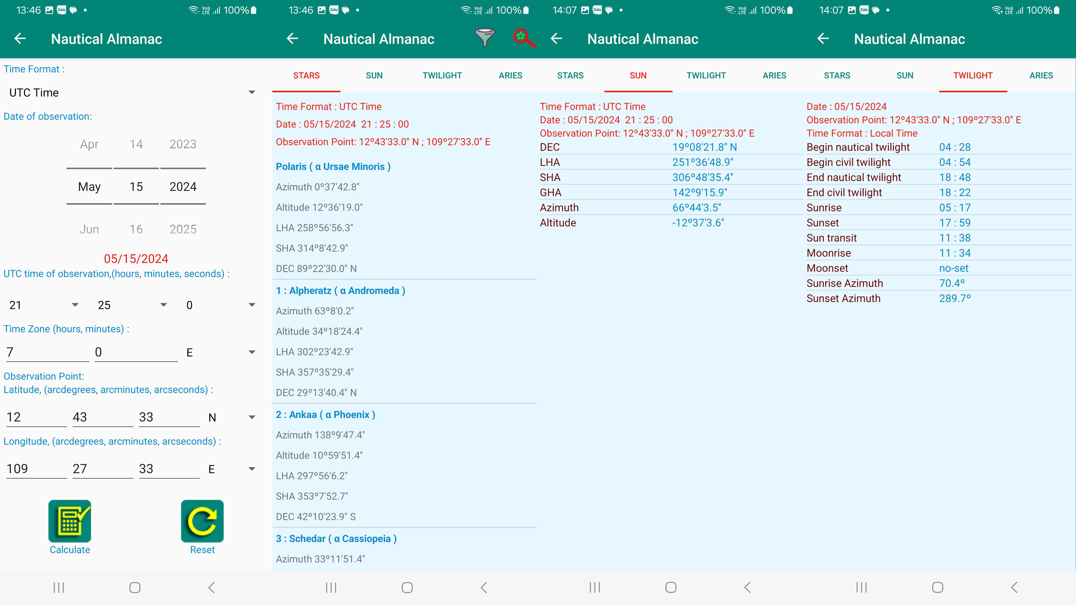This screenshot has width=1076, height=605.
Task: Pick previous year 2023 in date picker
Action: coord(183,144)
